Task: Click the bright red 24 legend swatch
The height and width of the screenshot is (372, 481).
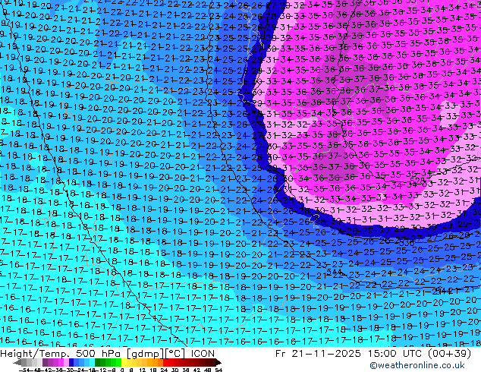Action: (165, 362)
